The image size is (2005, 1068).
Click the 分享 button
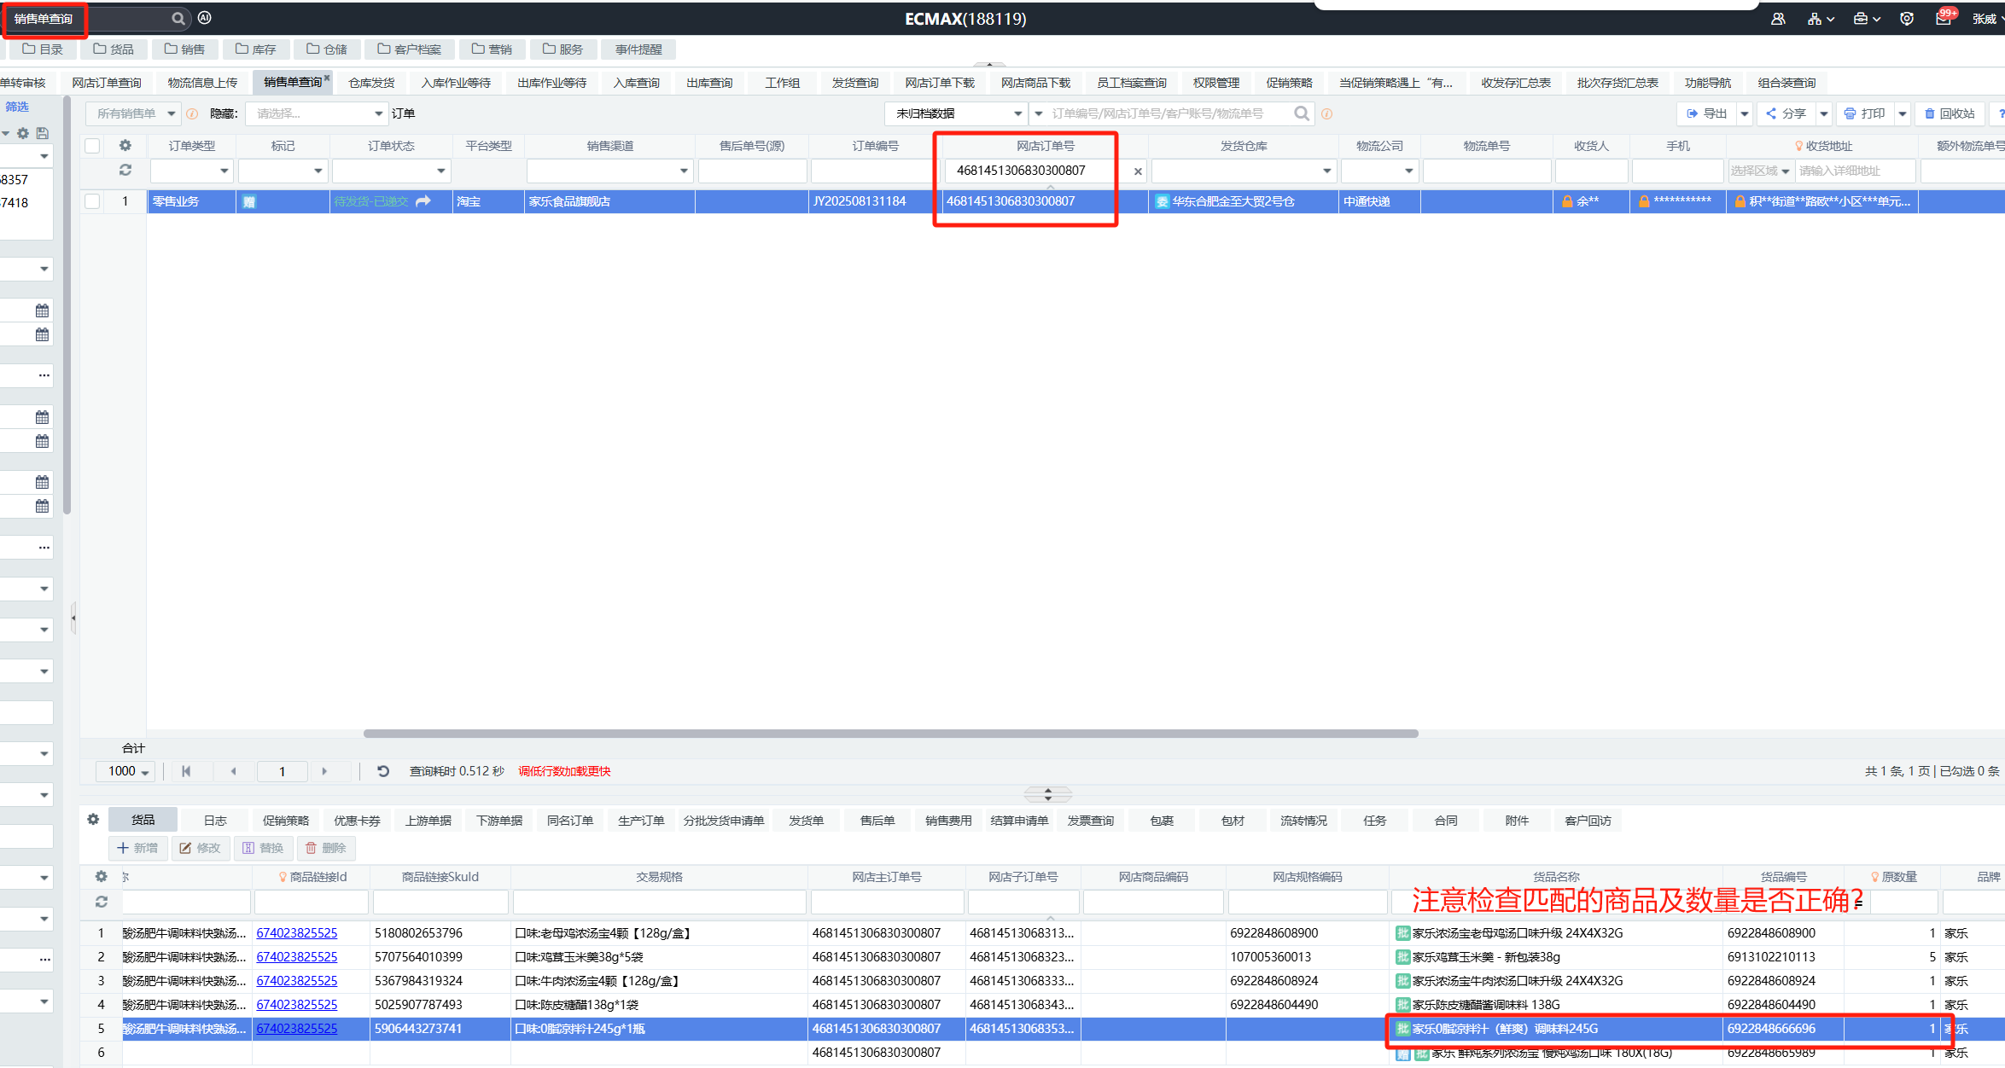(x=1786, y=113)
